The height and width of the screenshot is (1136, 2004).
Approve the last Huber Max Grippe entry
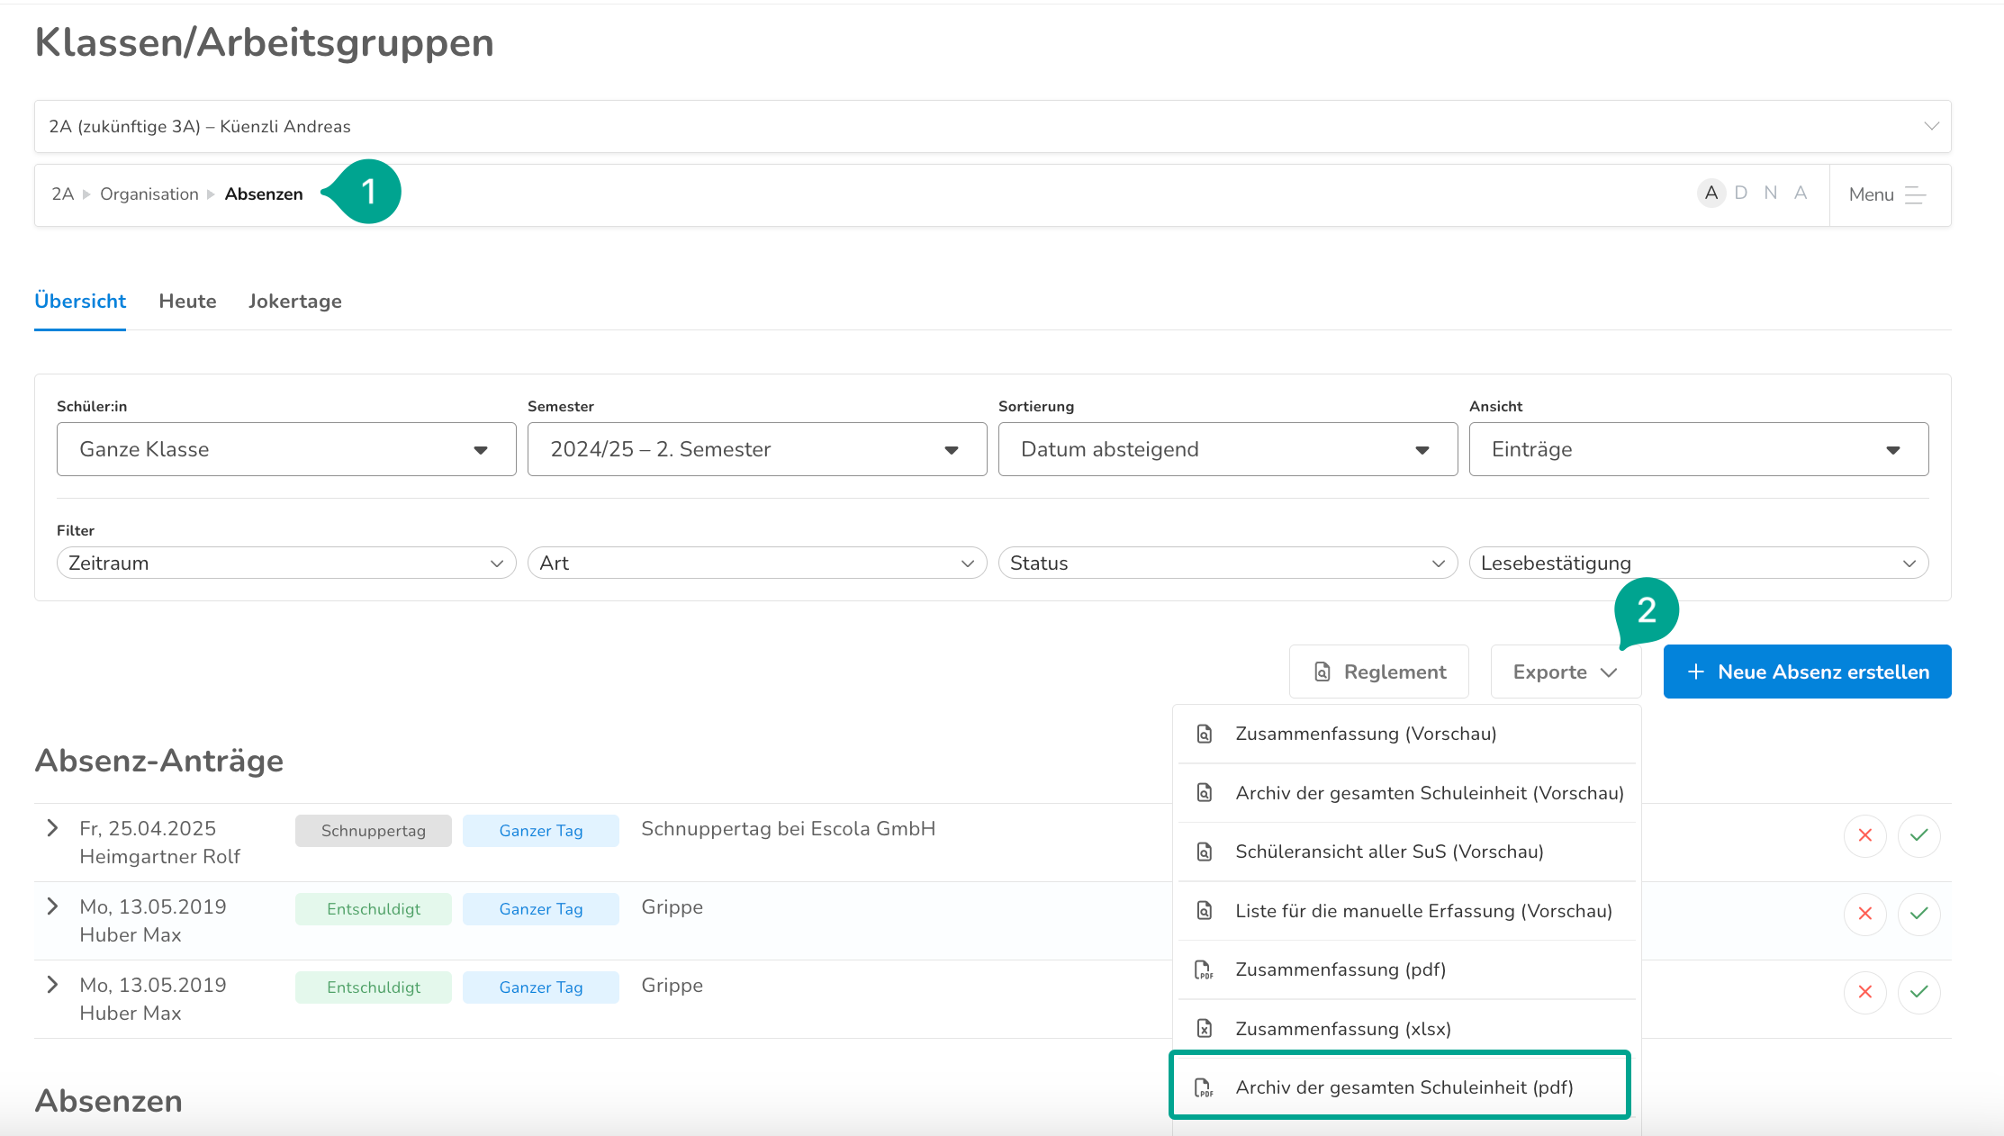1918,992
